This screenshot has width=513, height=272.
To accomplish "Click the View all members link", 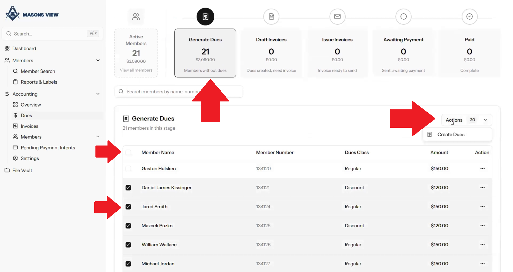I will coord(136,70).
